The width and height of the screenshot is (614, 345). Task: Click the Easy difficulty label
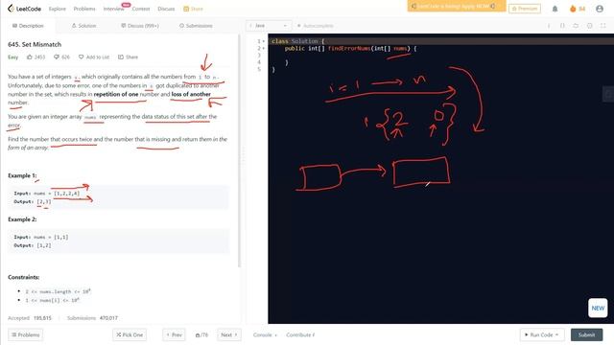[x=12, y=57]
